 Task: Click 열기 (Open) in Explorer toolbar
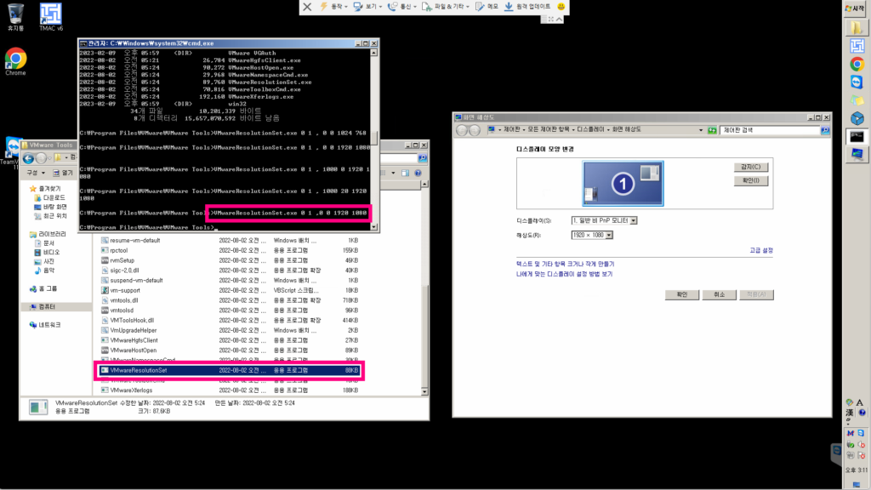[x=63, y=173]
